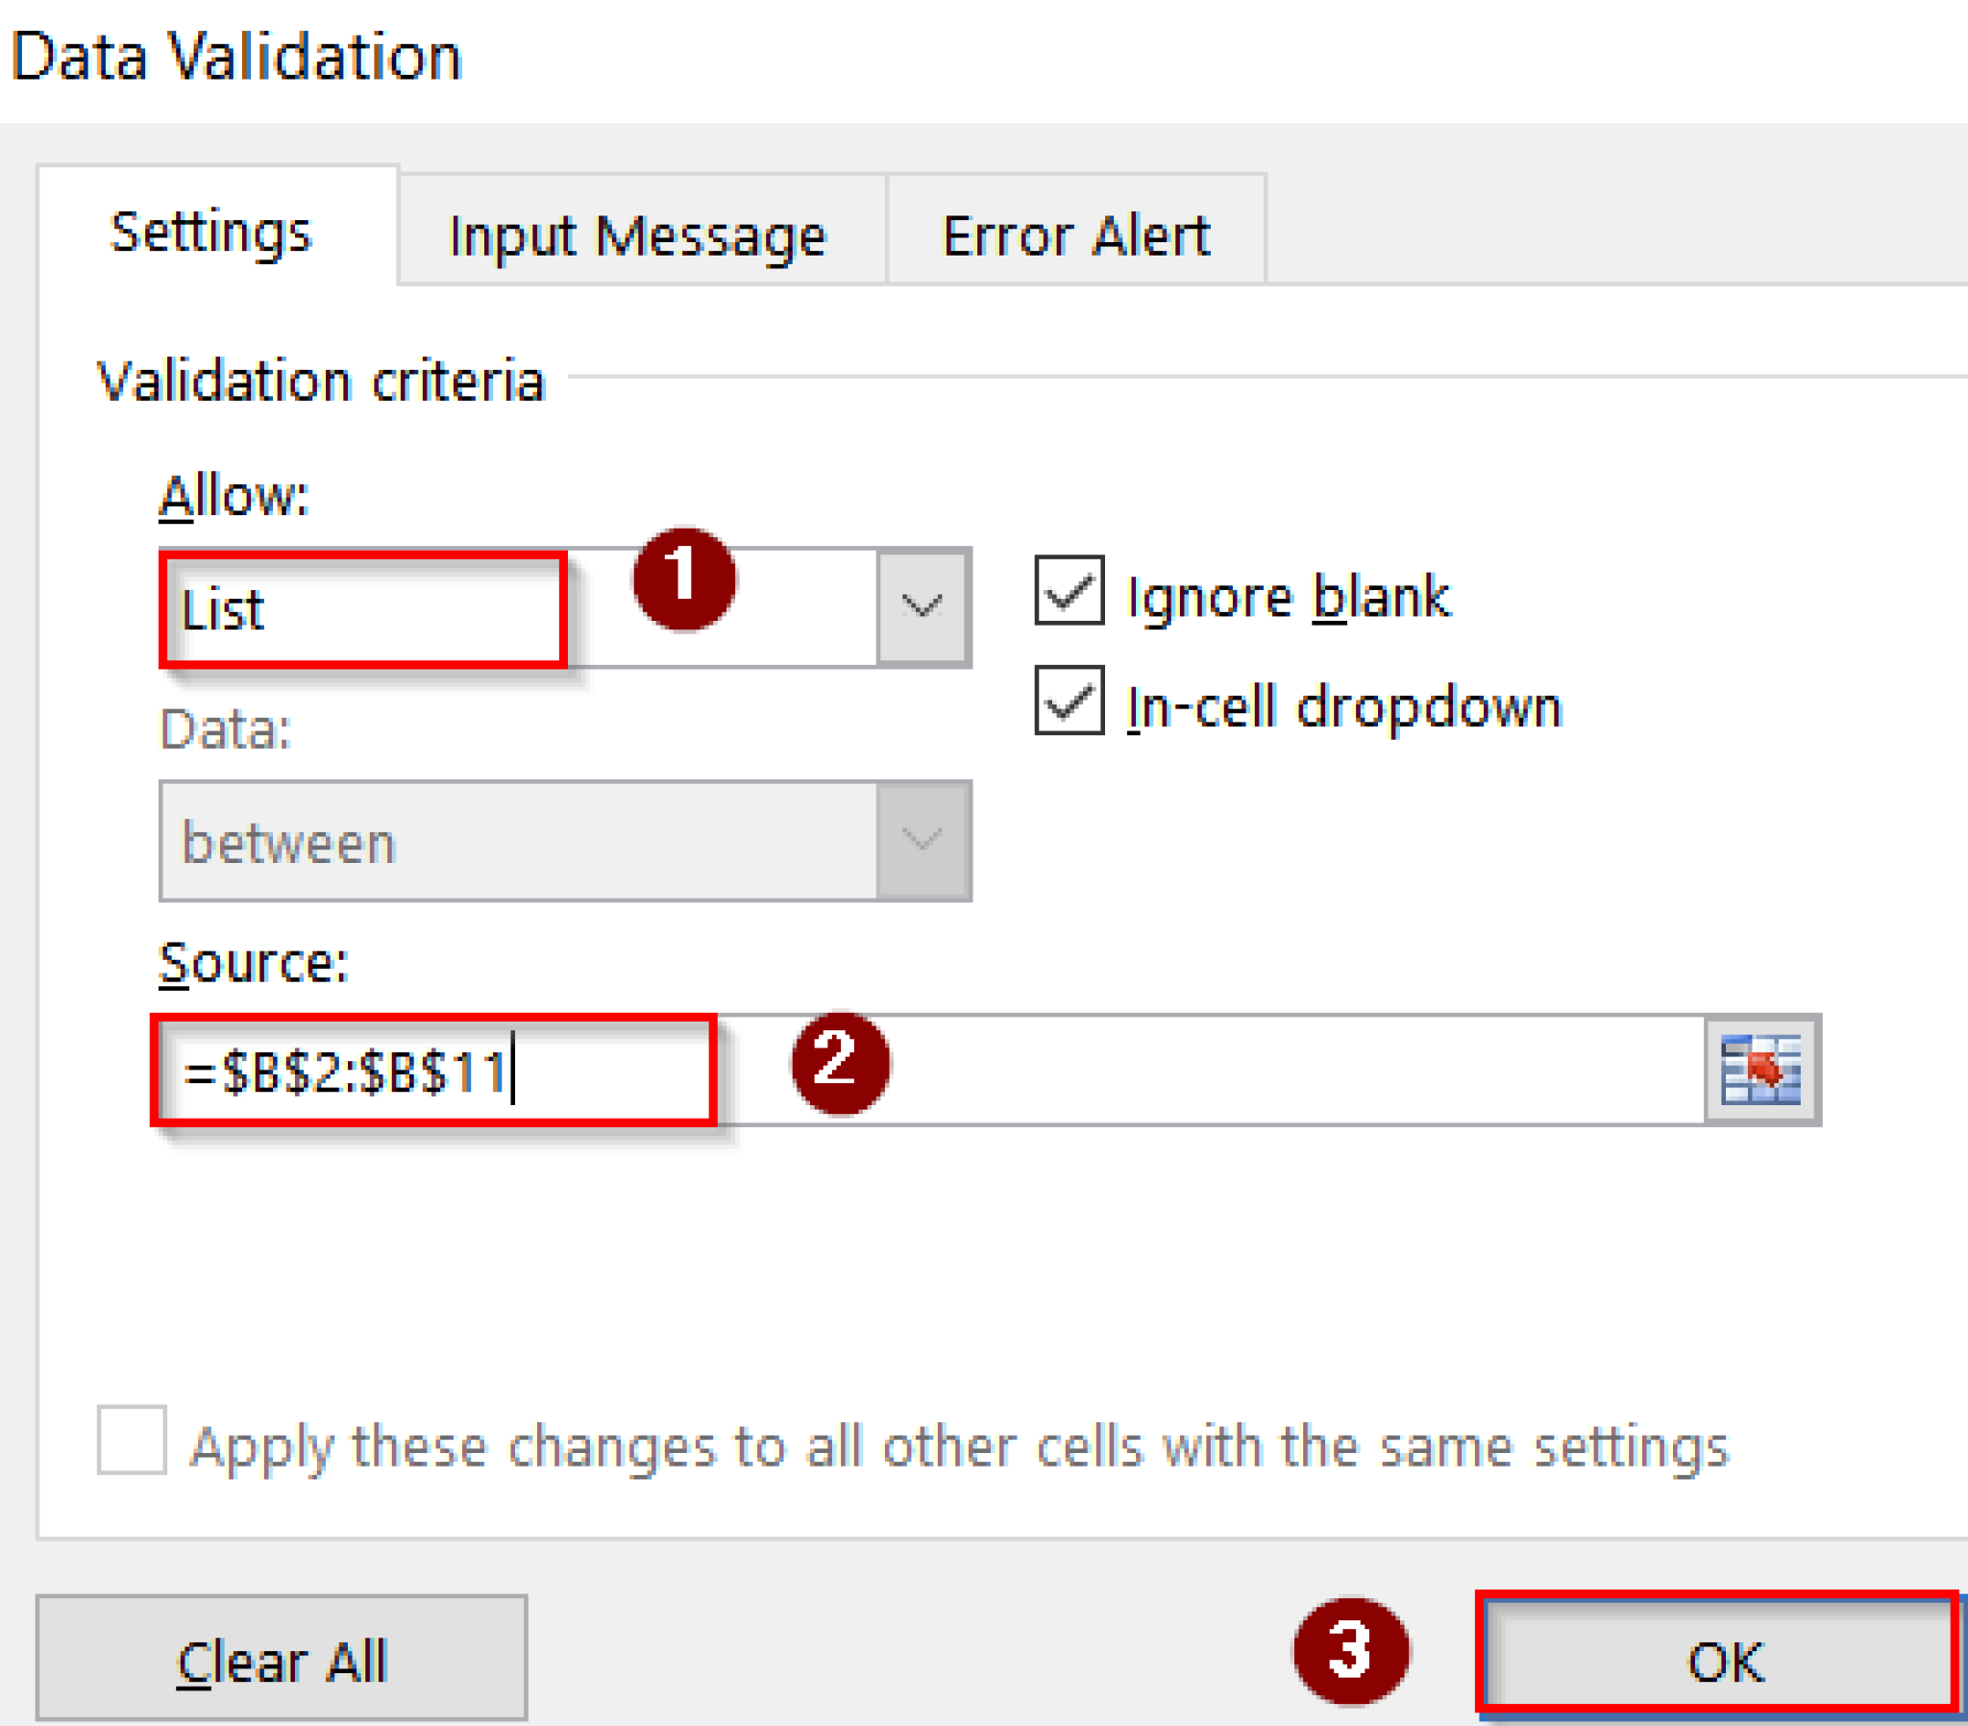This screenshot has height=1726, width=1968.
Task: Expand the Data dropdown showing between
Action: point(922,840)
